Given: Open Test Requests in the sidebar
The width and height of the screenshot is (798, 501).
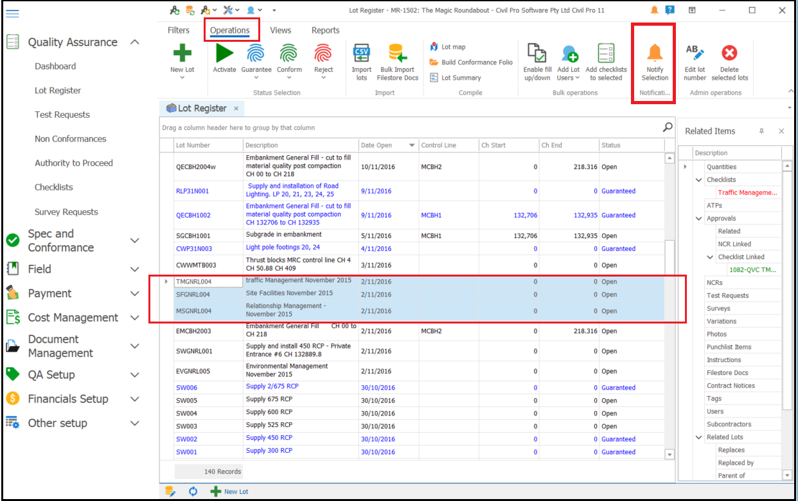Looking at the screenshot, I should [62, 114].
